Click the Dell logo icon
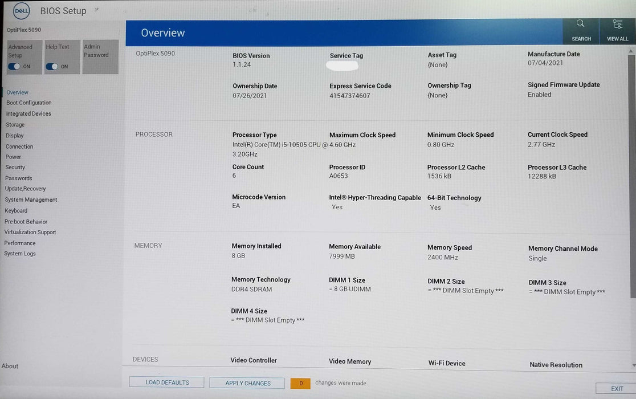 22,11
